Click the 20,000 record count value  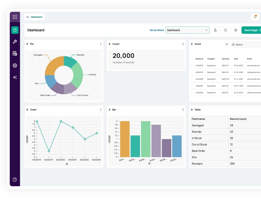pyautogui.click(x=123, y=56)
